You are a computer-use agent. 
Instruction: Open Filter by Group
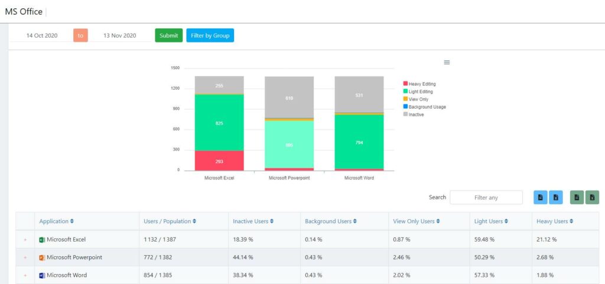point(210,35)
